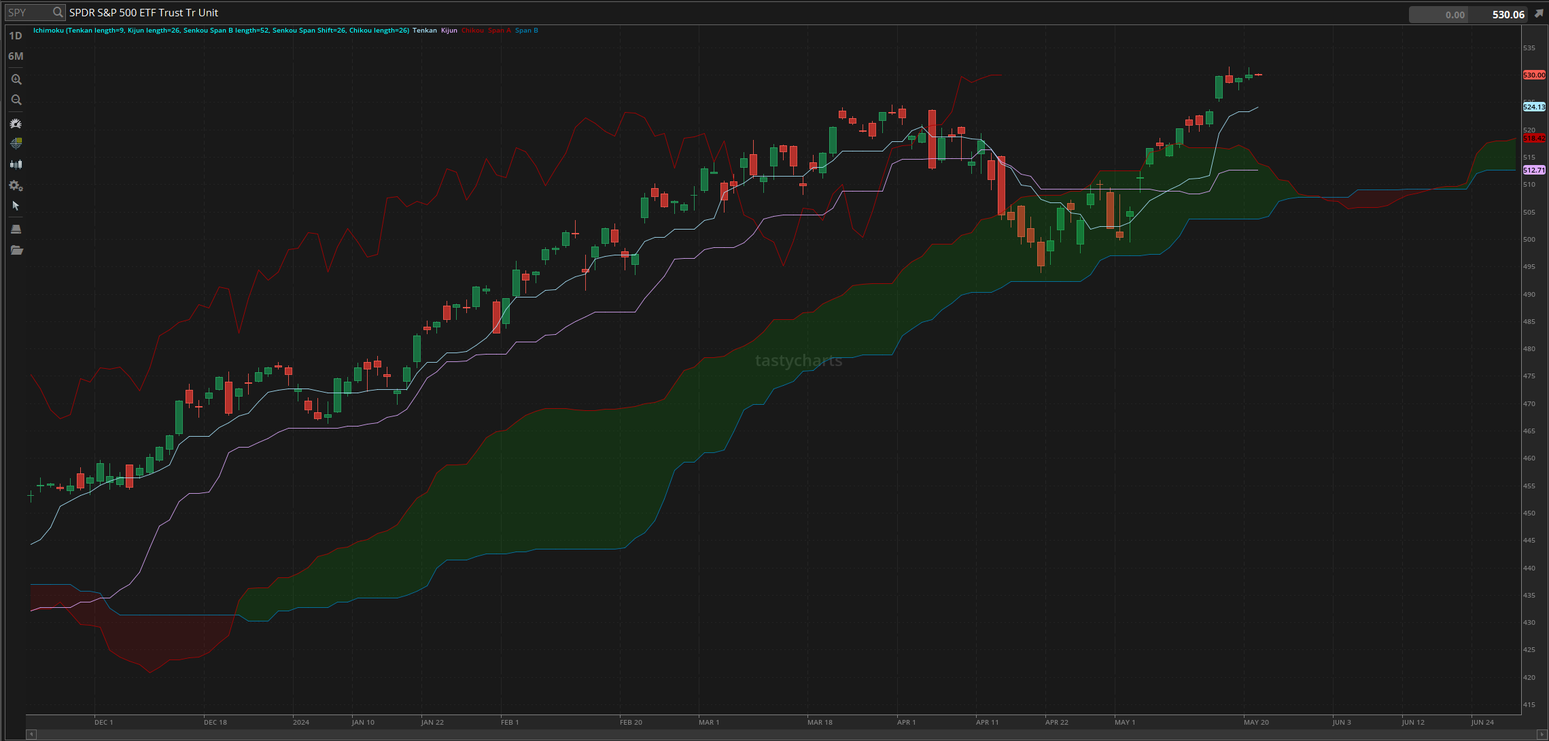Open the gauge speedometer tool
The height and width of the screenshot is (741, 1549).
pyautogui.click(x=16, y=124)
